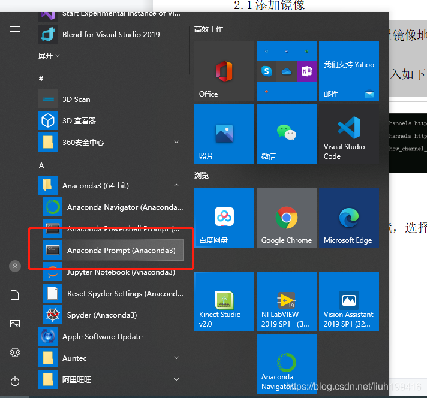427x398 pixels.
Task: Open Anaconda Powershell Prompt entry
Action: pyautogui.click(x=115, y=229)
